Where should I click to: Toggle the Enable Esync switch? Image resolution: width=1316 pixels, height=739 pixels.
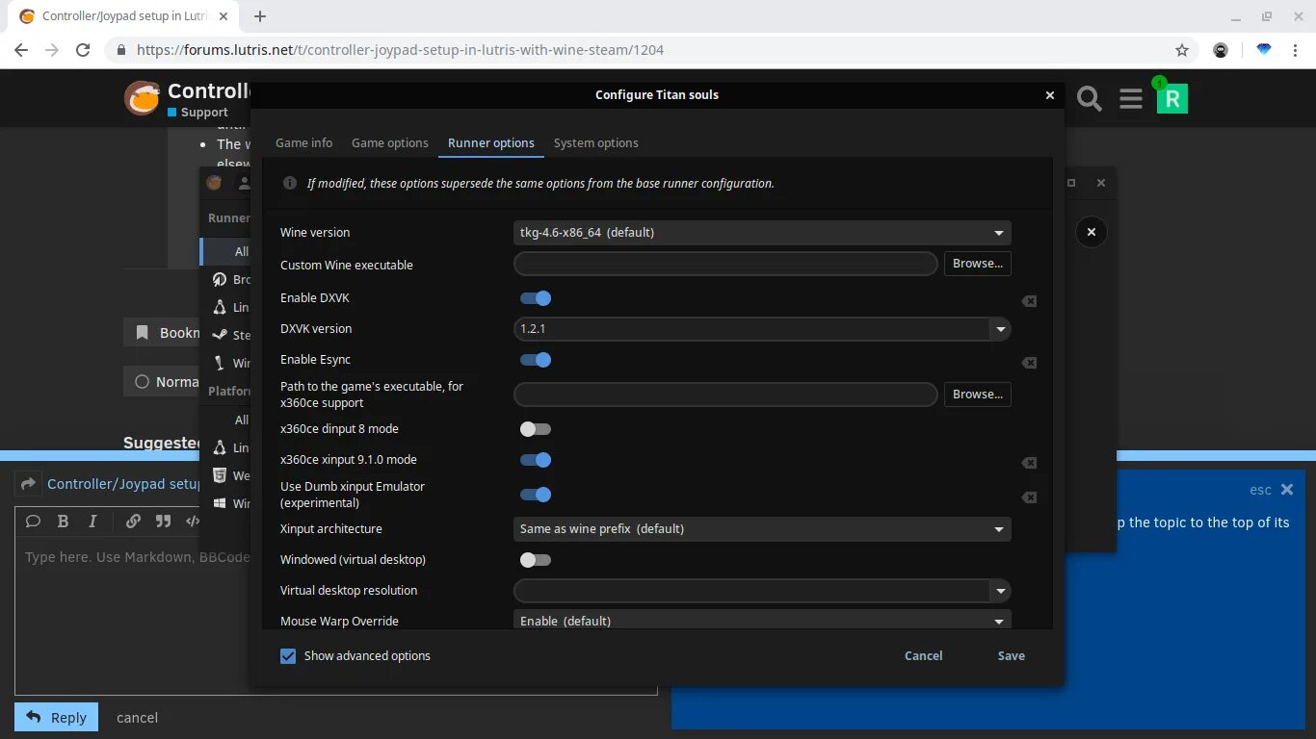pyautogui.click(x=536, y=360)
